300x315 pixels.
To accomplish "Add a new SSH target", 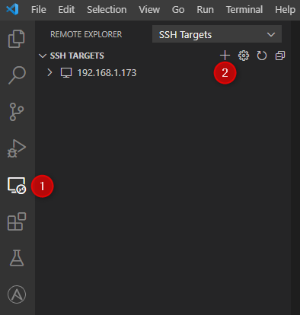I will pos(225,56).
